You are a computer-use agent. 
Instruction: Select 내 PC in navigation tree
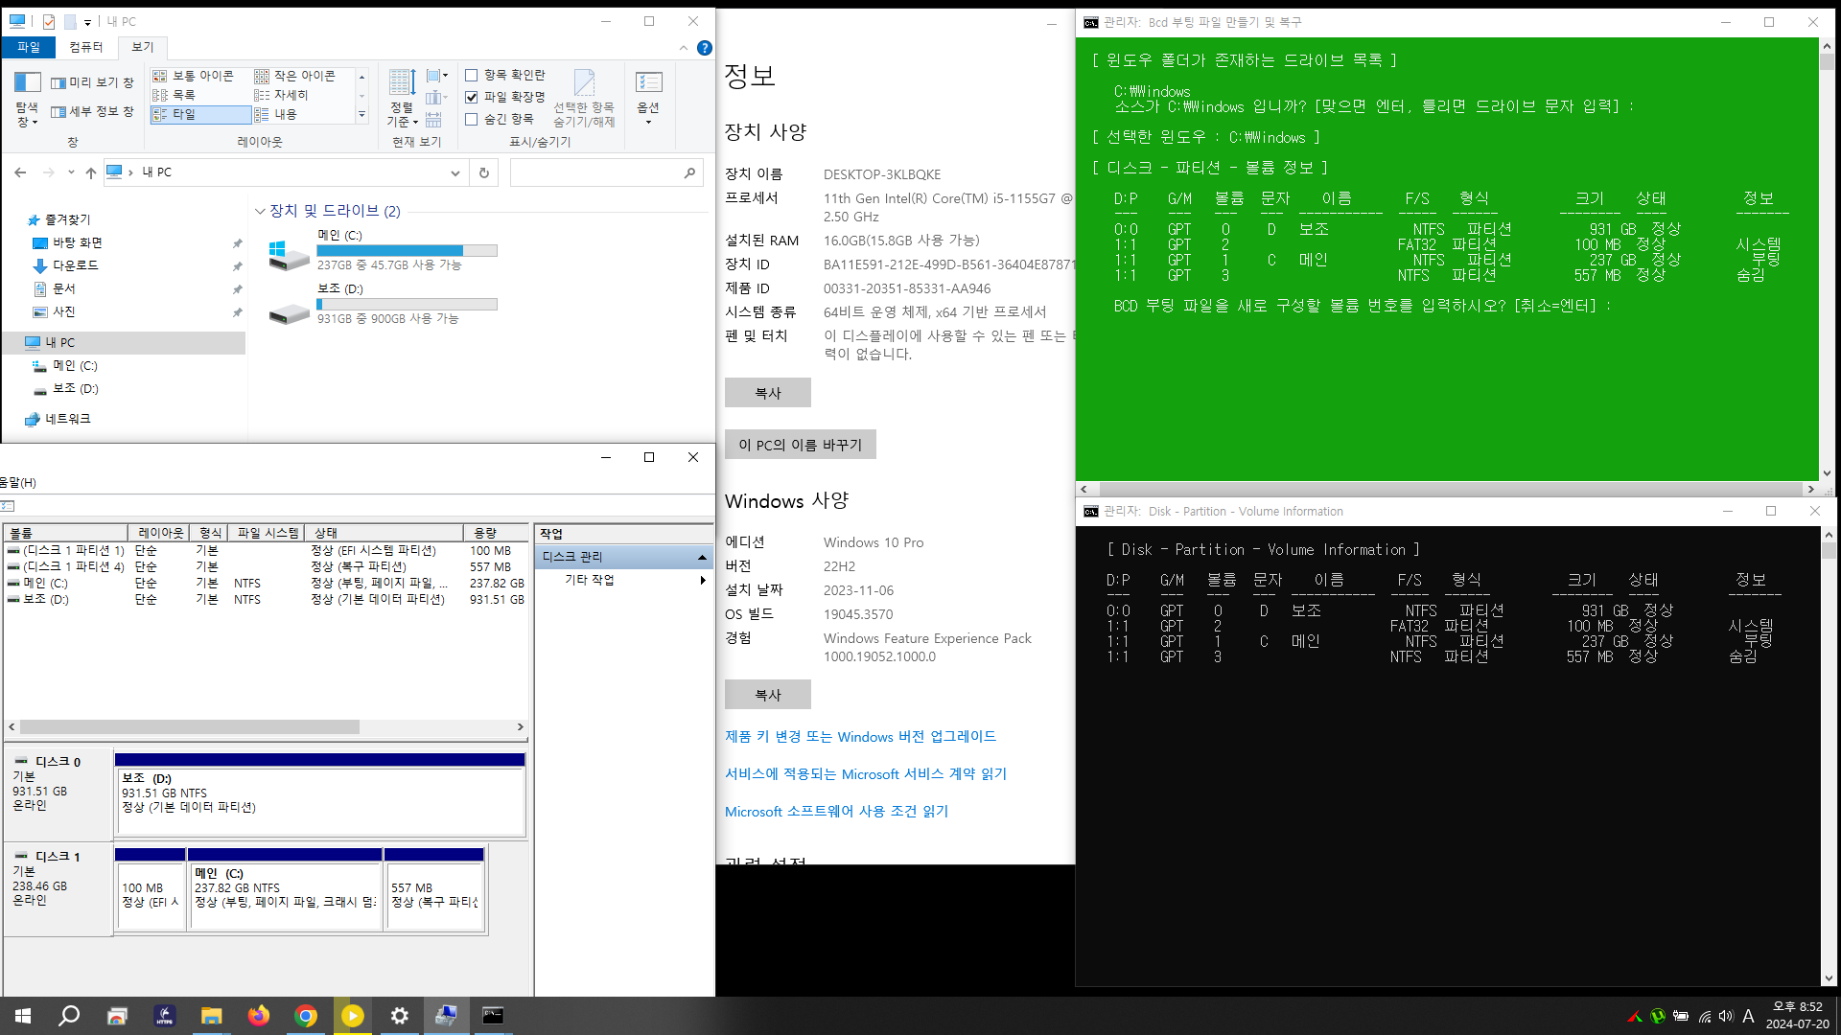point(59,342)
